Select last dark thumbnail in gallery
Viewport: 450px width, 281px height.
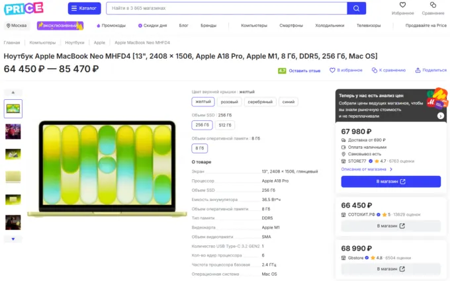[13, 223]
